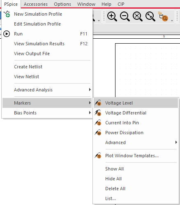Open toolbar overflow dropdown arrow after search icon
The height and width of the screenshot is (205, 180).
172,21
